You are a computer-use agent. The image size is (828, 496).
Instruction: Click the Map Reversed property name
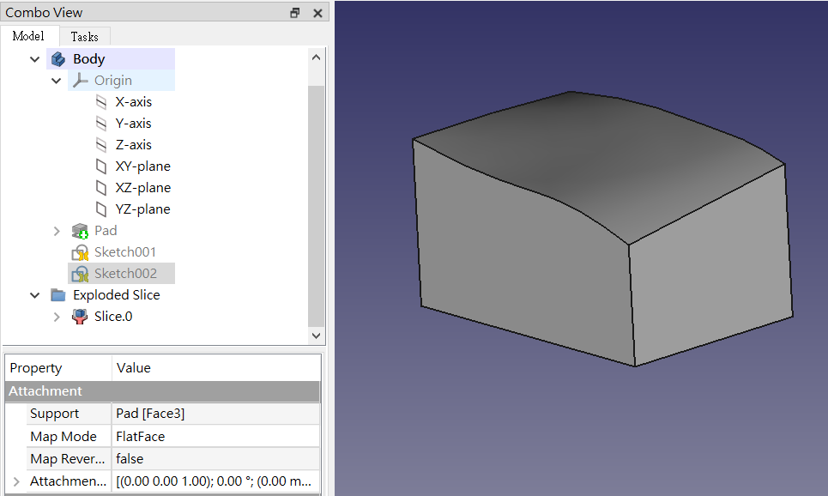tap(69, 459)
